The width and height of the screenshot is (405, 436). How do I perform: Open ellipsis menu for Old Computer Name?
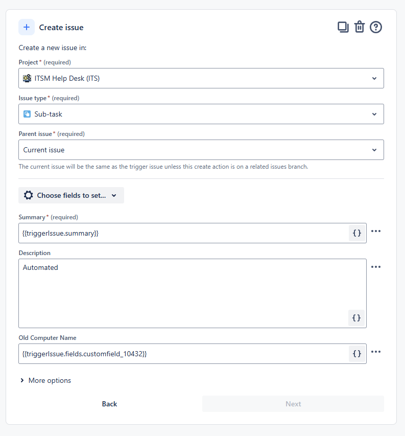[x=376, y=352]
